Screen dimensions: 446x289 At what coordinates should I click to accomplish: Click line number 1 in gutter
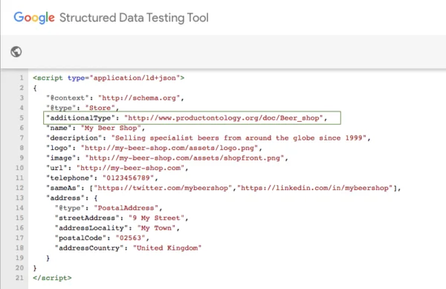click(x=22, y=78)
